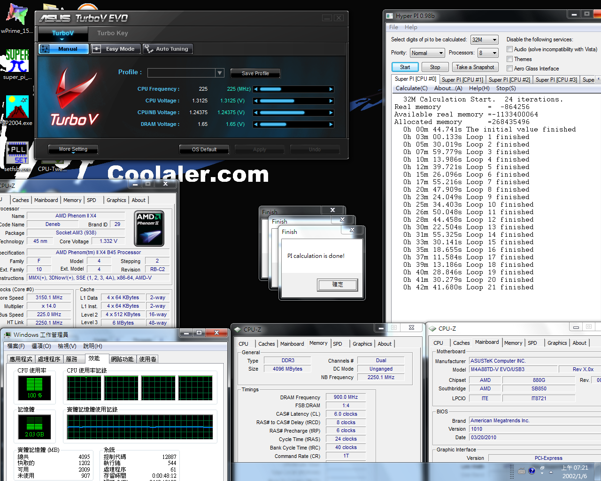Increase DRAM Voltage with right arrow
The image size is (601, 481).
click(331, 124)
